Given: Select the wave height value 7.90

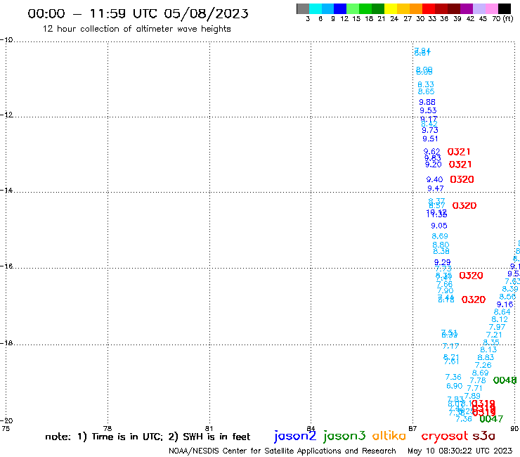Looking at the screenshot, I should coord(445,291).
